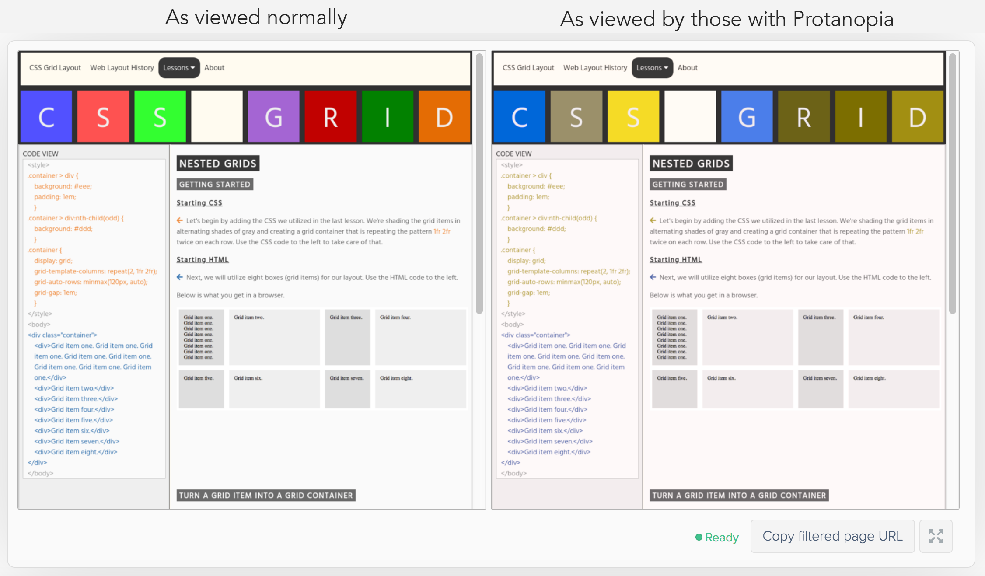Viewport: 985px width, 576px height.
Task: Click the blue C tile in normal view
Action: pyautogui.click(x=46, y=116)
